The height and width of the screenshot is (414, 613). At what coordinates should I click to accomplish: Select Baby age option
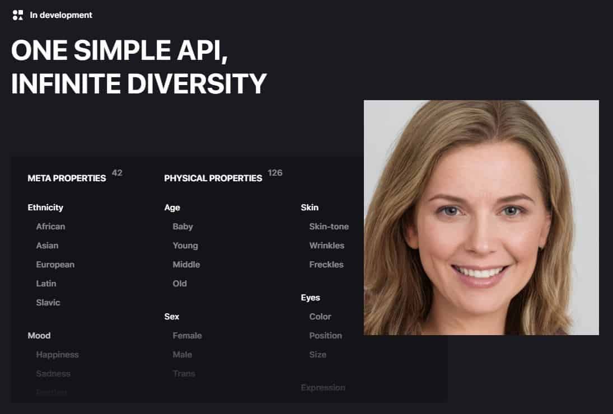[x=183, y=227]
